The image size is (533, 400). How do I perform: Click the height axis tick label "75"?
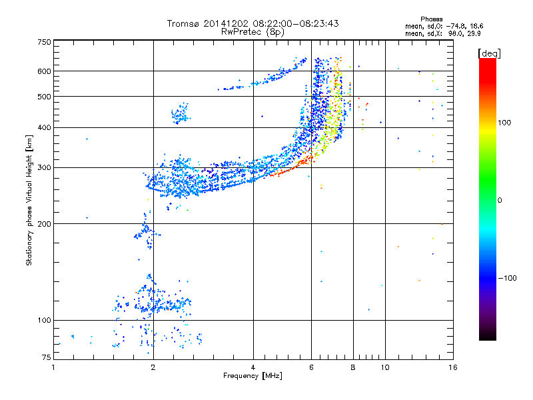(47, 357)
